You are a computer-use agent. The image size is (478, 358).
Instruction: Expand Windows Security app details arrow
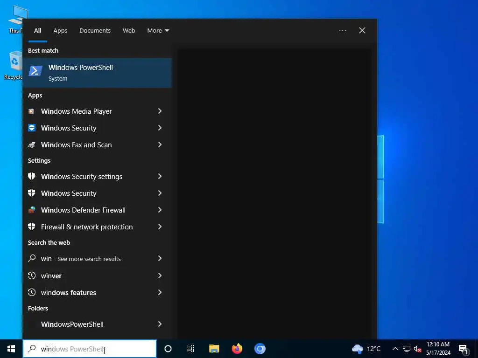pyautogui.click(x=160, y=128)
